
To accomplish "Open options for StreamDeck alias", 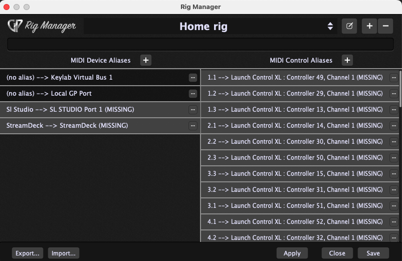I will point(193,126).
